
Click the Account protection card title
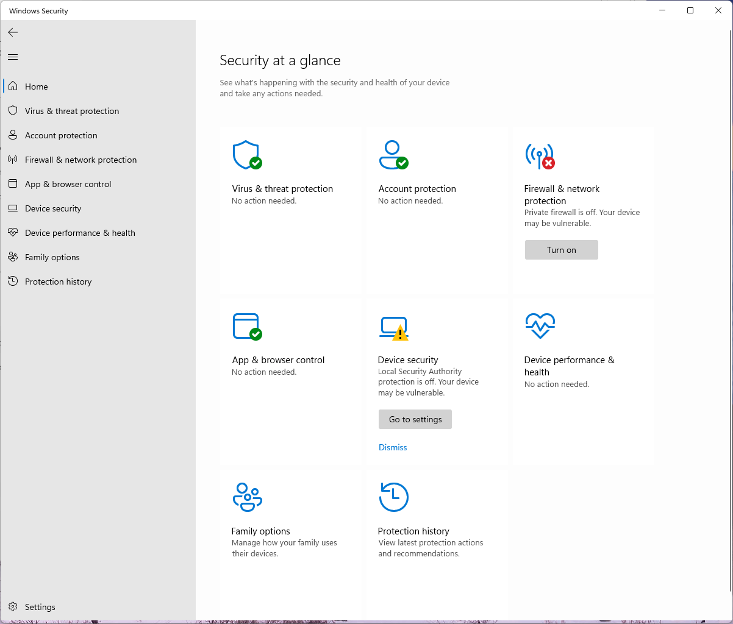(x=417, y=189)
